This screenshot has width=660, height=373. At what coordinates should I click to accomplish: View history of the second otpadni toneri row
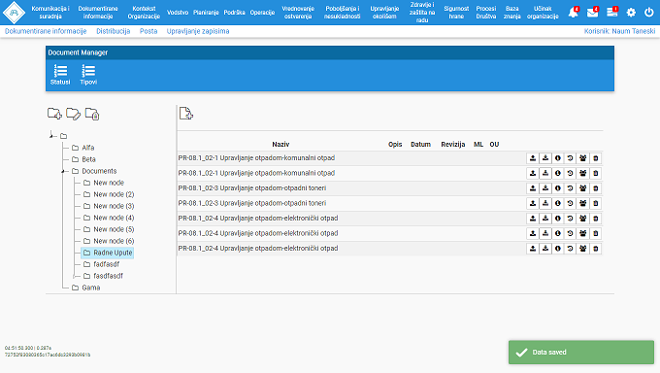pos(571,204)
